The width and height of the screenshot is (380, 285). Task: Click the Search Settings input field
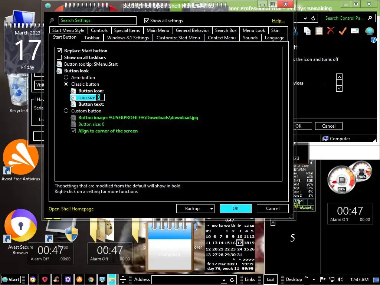click(x=98, y=21)
